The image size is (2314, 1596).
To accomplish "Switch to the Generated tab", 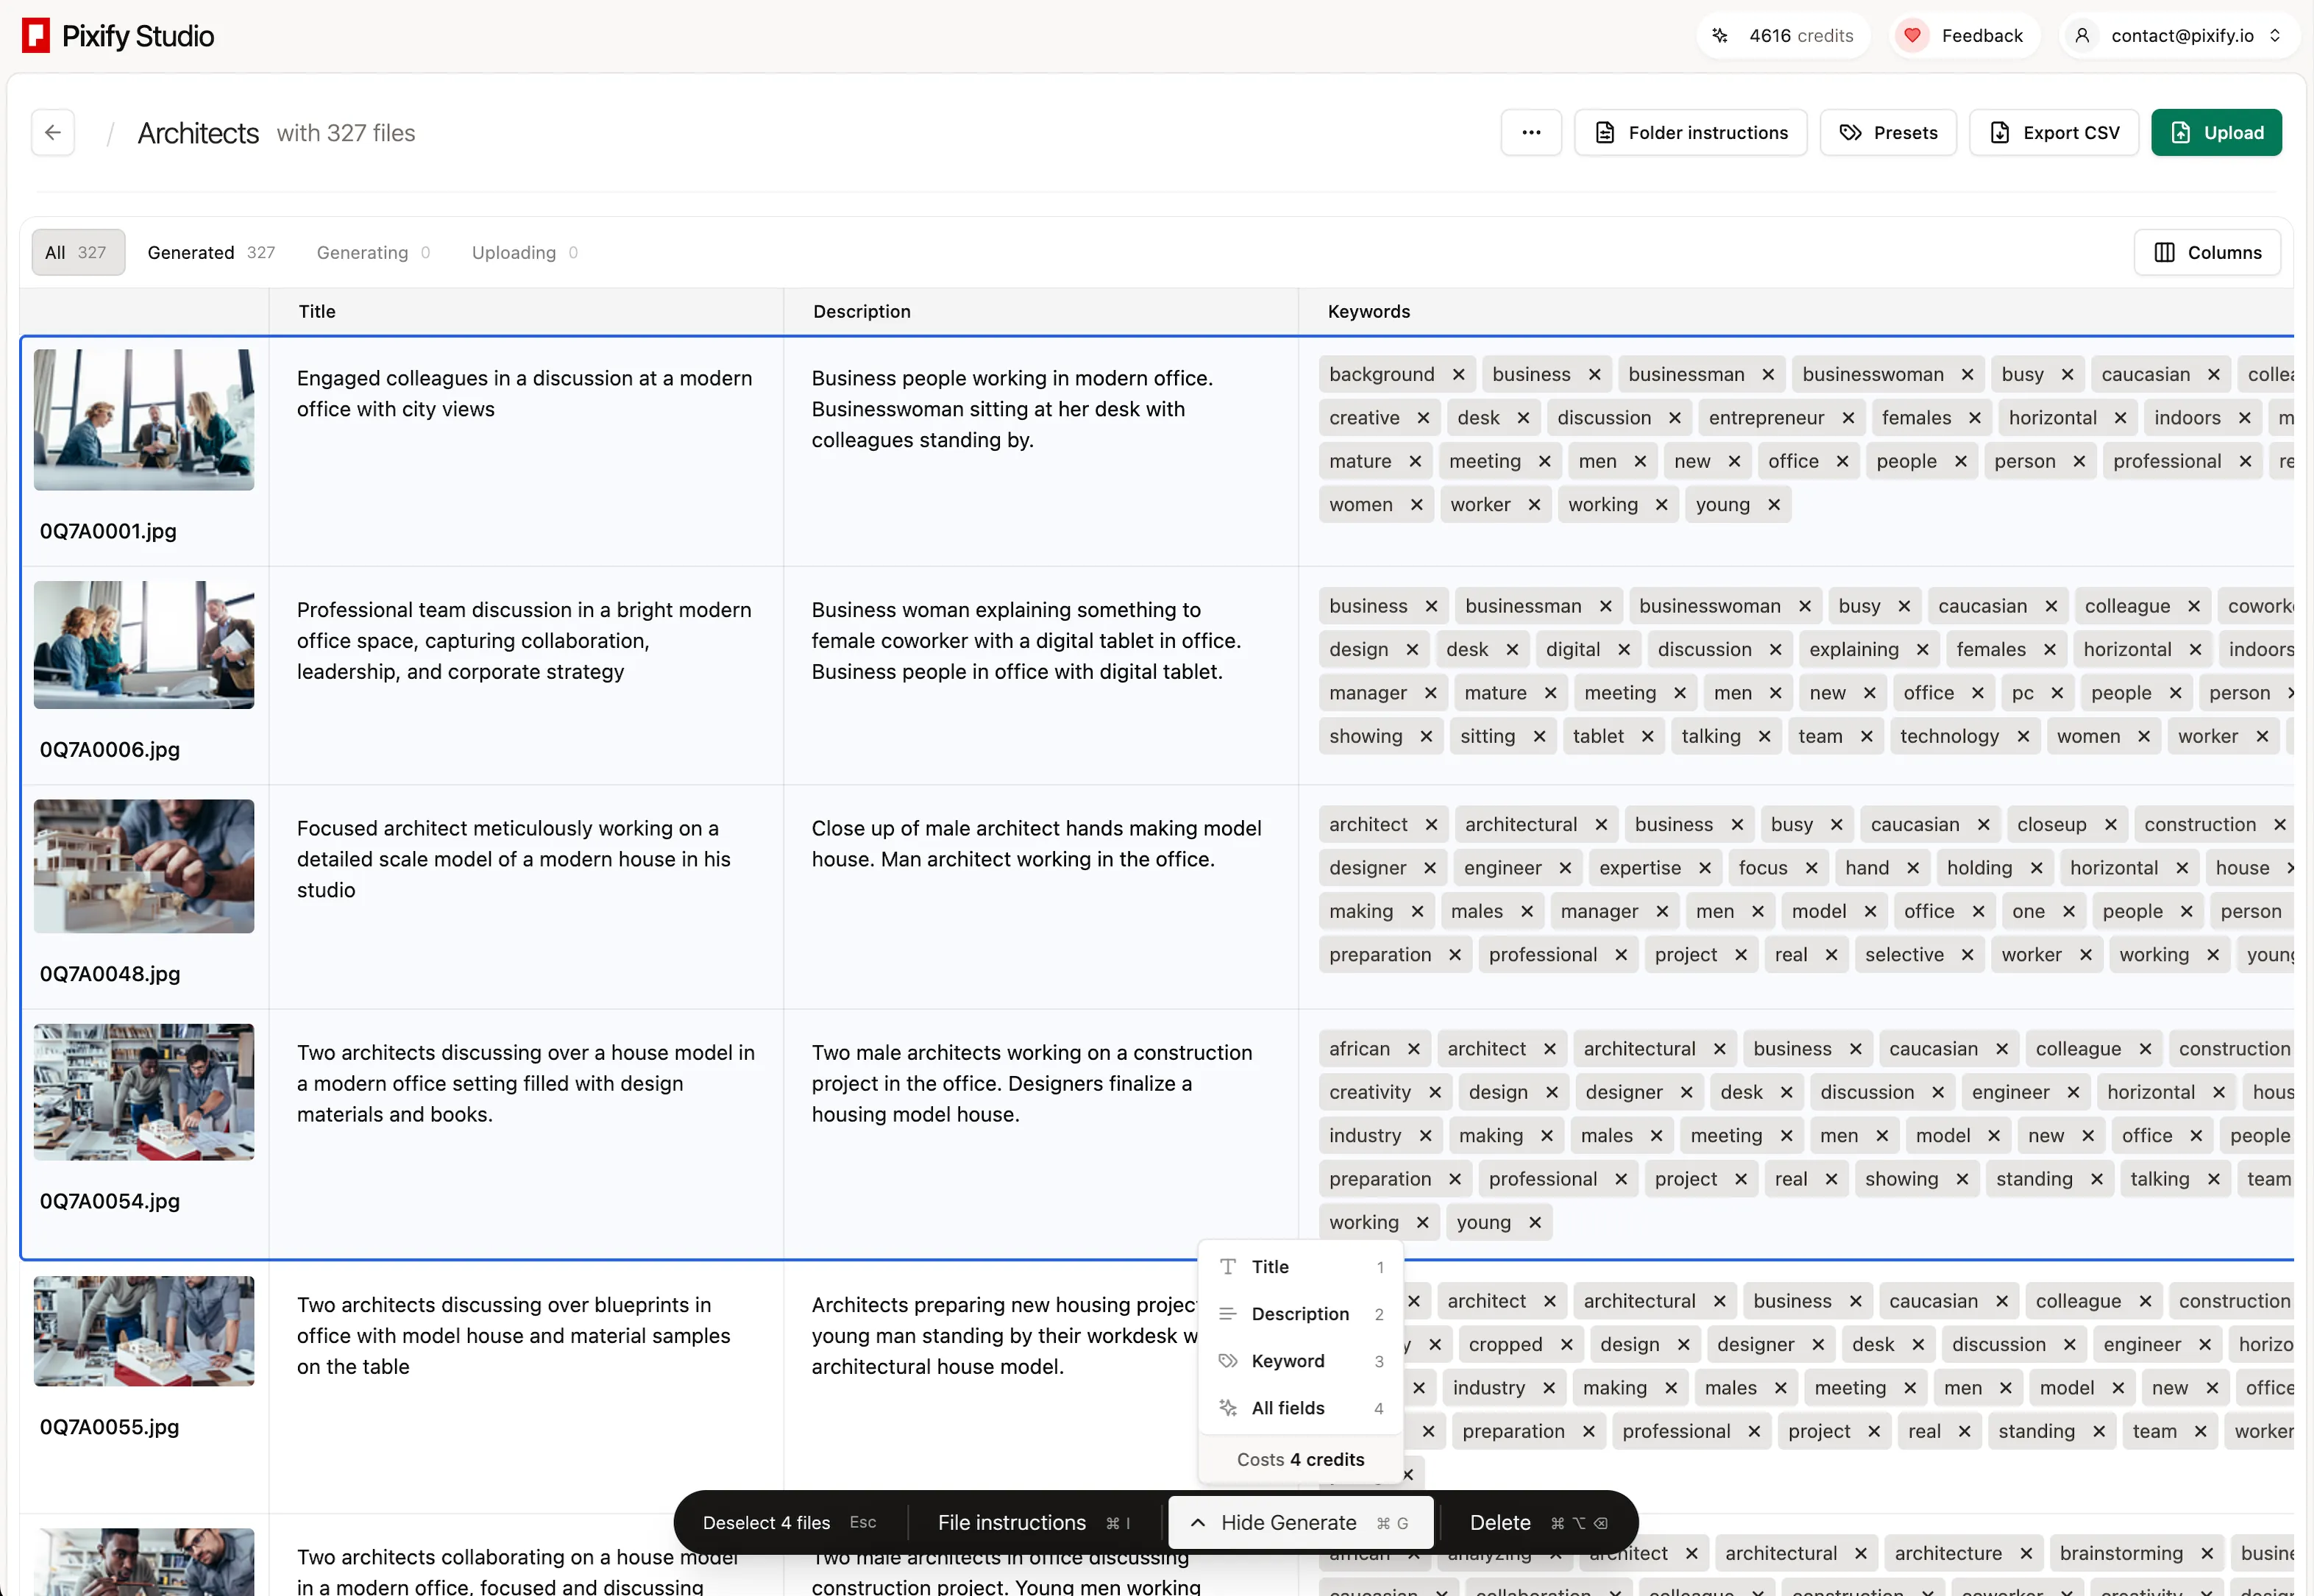I will (210, 252).
